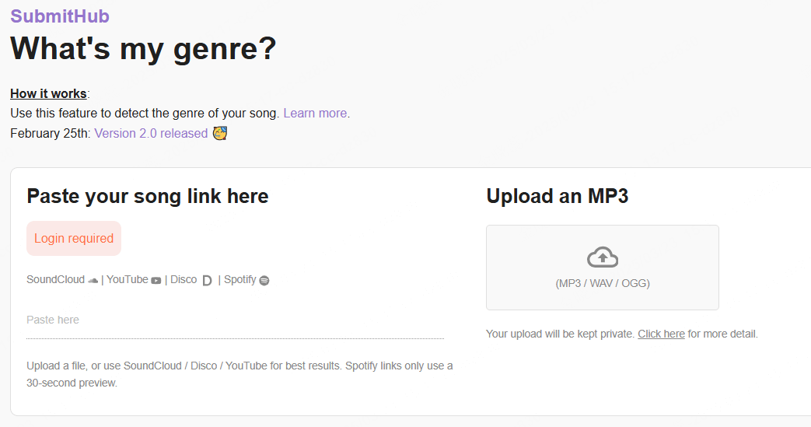Open the Learn more link

tap(315, 113)
